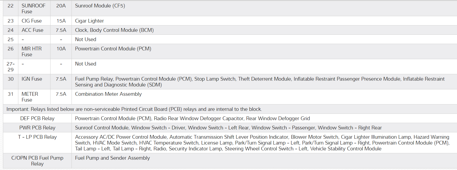Click the 10A rating for MIR HTR
The height and width of the screenshot is (170, 457).
click(x=61, y=49)
